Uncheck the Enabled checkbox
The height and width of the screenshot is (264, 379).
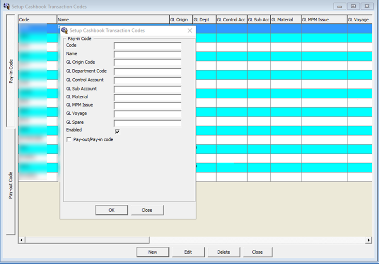click(117, 131)
